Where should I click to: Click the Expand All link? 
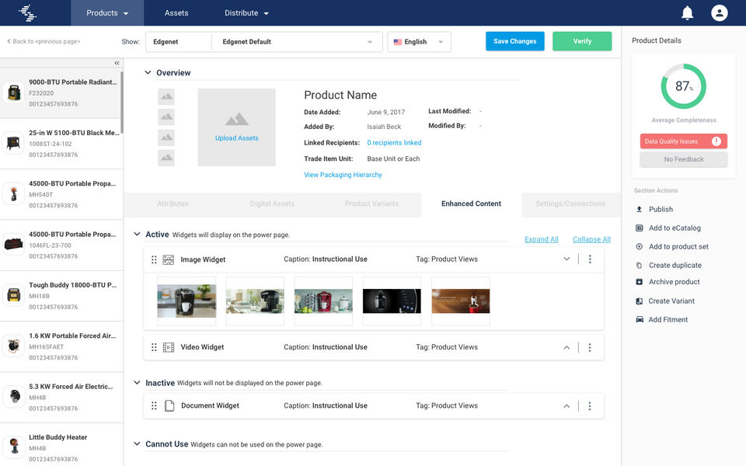[542, 239]
